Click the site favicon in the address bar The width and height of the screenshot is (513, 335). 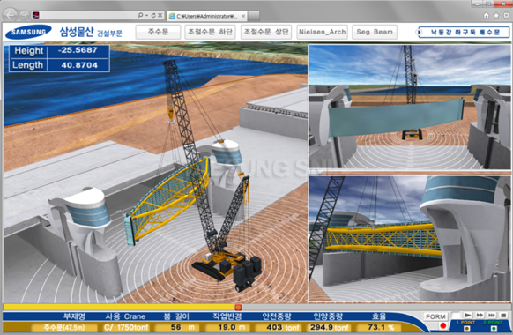[x=35, y=15]
